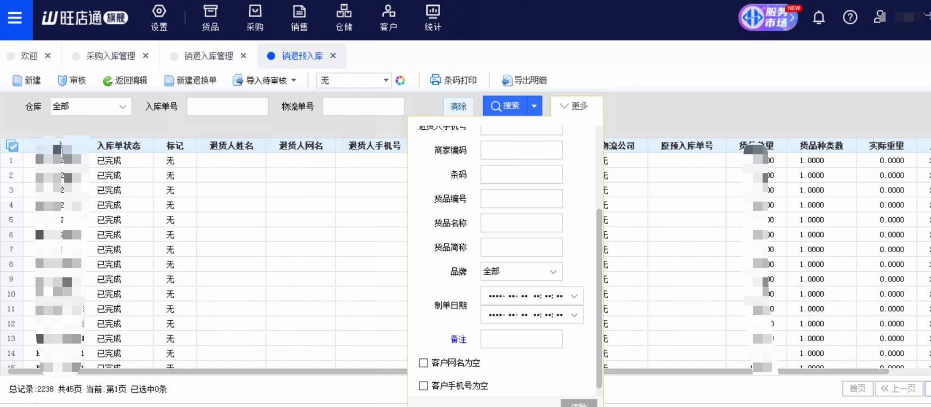The image size is (931, 407).
Task: Click the 清除 clear button
Action: [x=458, y=106]
